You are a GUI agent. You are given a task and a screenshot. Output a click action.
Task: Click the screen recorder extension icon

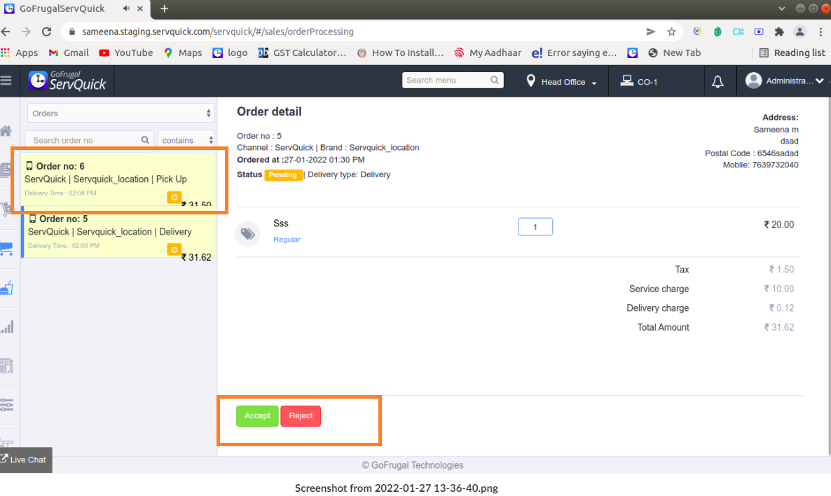click(x=759, y=32)
